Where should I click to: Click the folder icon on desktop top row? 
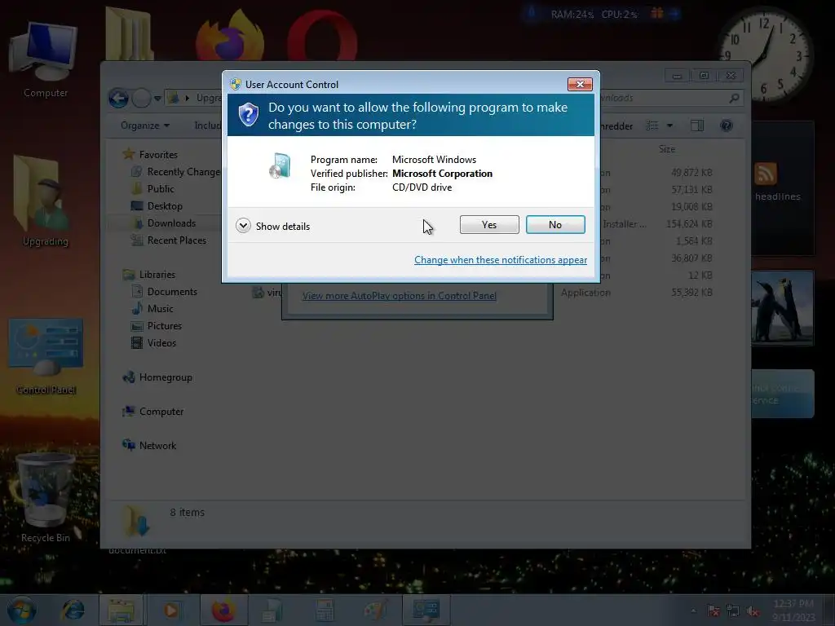[129, 34]
